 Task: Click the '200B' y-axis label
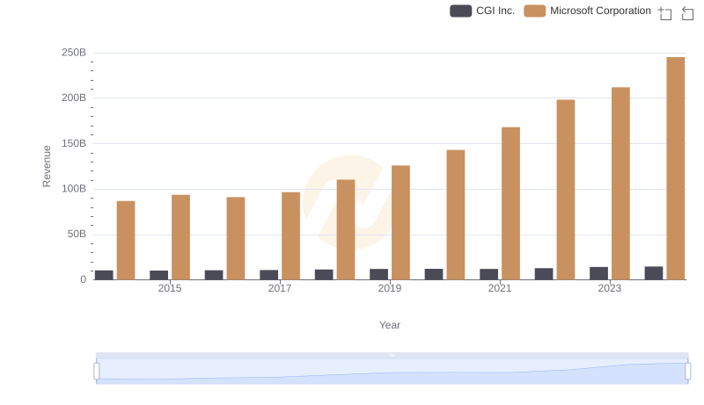[74, 98]
